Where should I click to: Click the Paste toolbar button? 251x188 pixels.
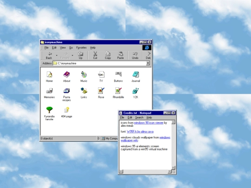(x=120, y=56)
